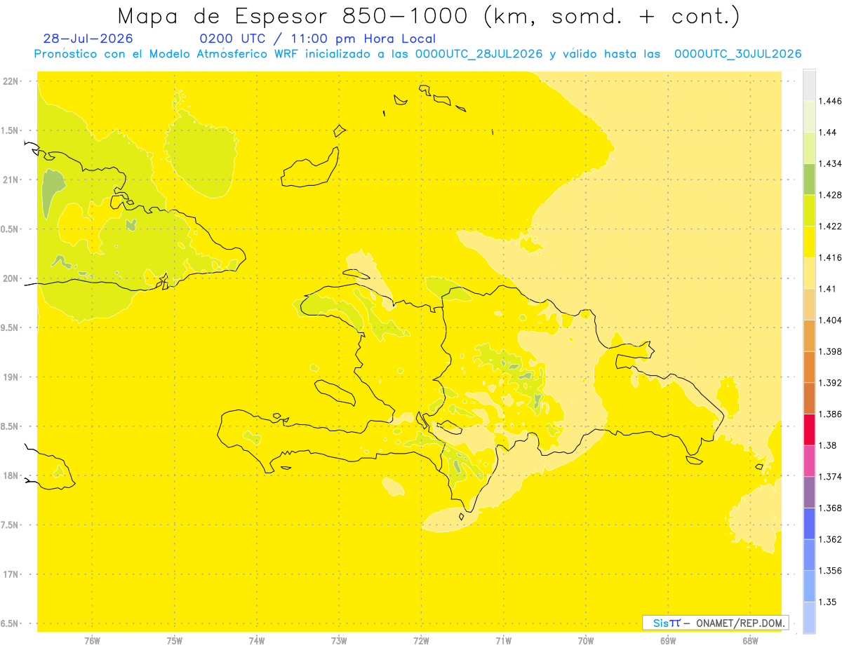
Task: Select the dark green swatch between 1.428 and 1.434
Action: coord(809,179)
